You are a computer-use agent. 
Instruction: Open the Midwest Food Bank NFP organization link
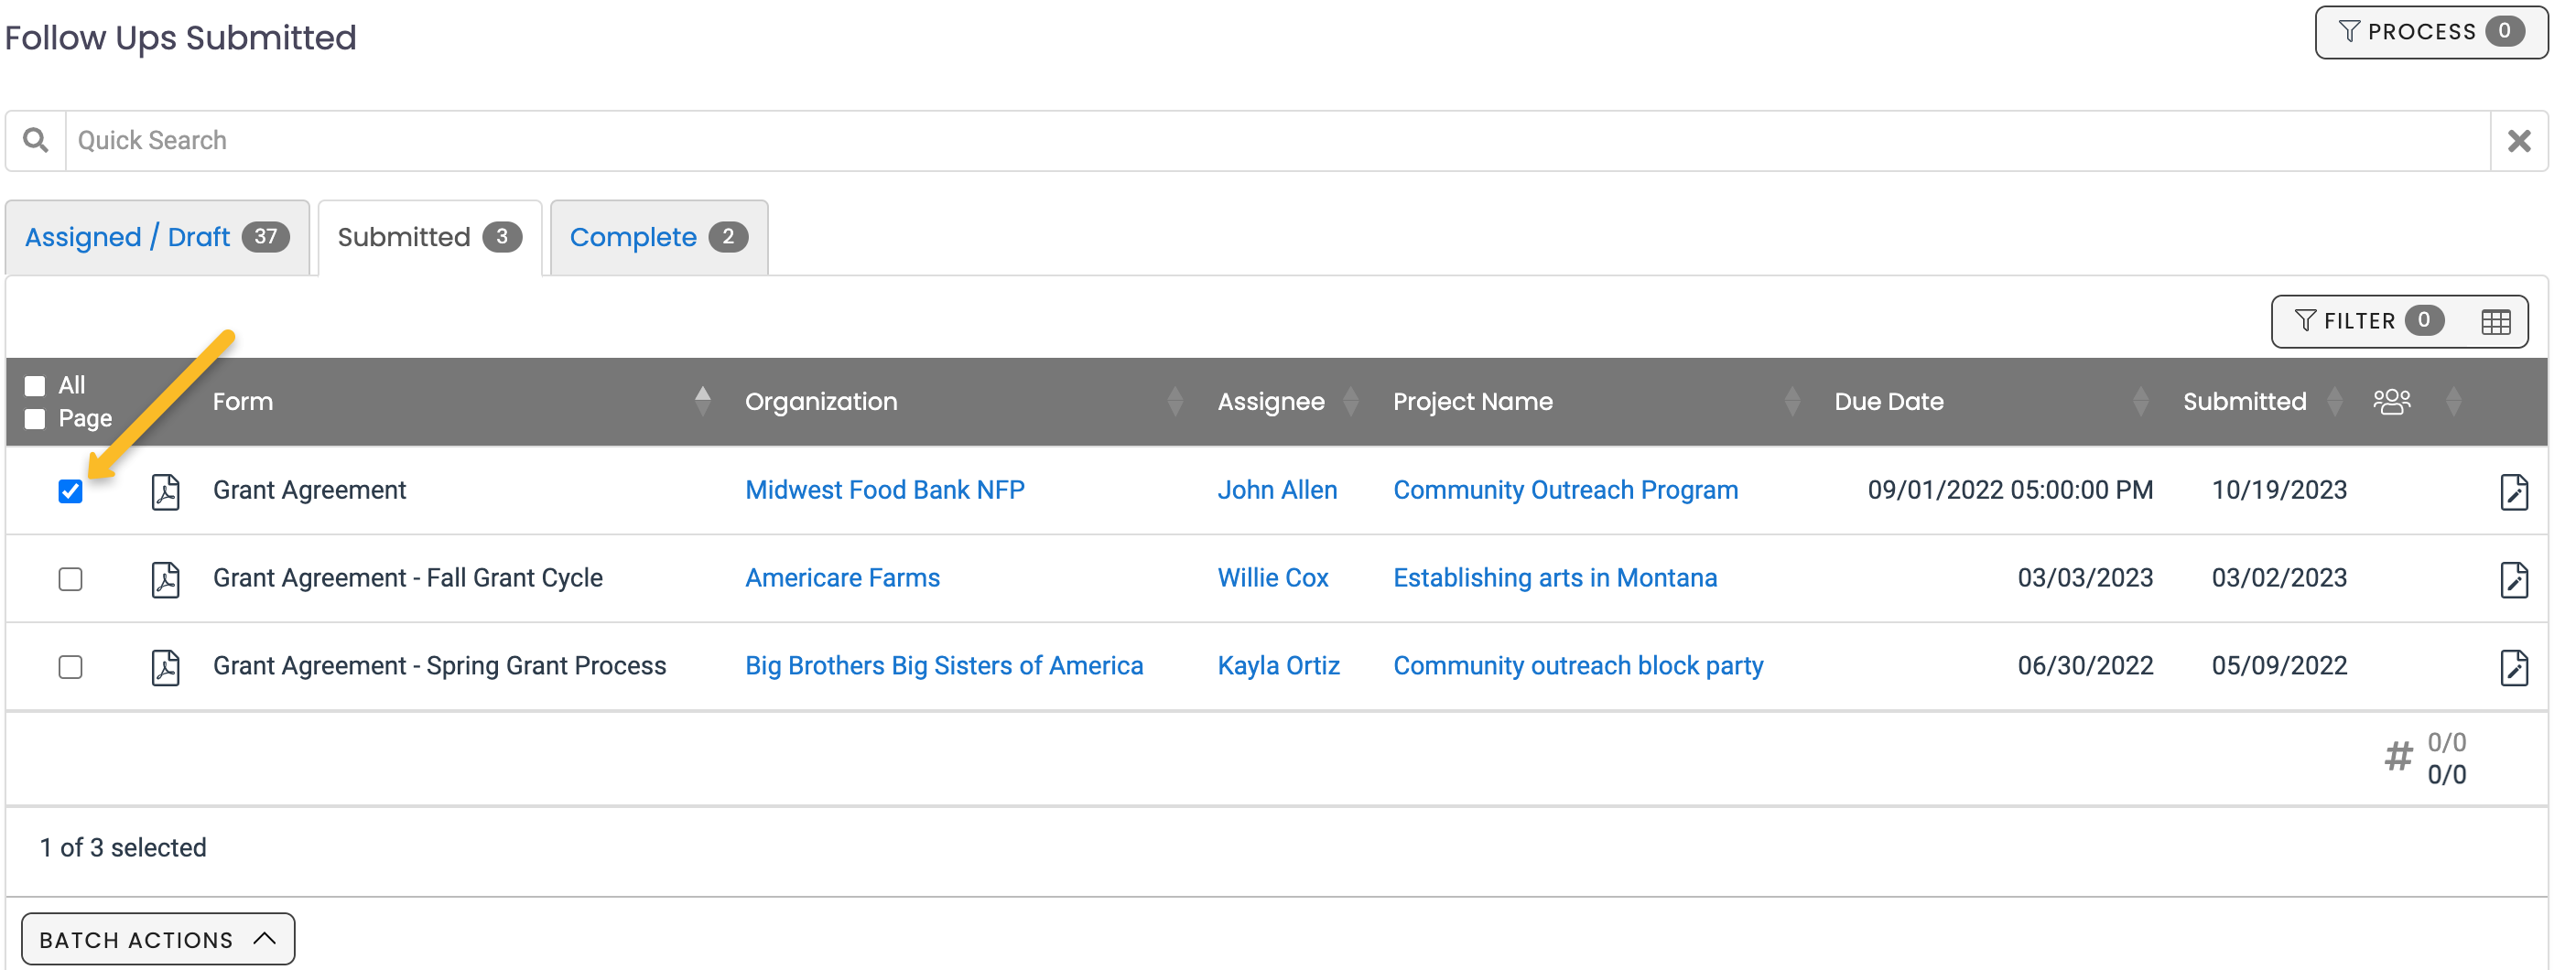pyautogui.click(x=884, y=489)
